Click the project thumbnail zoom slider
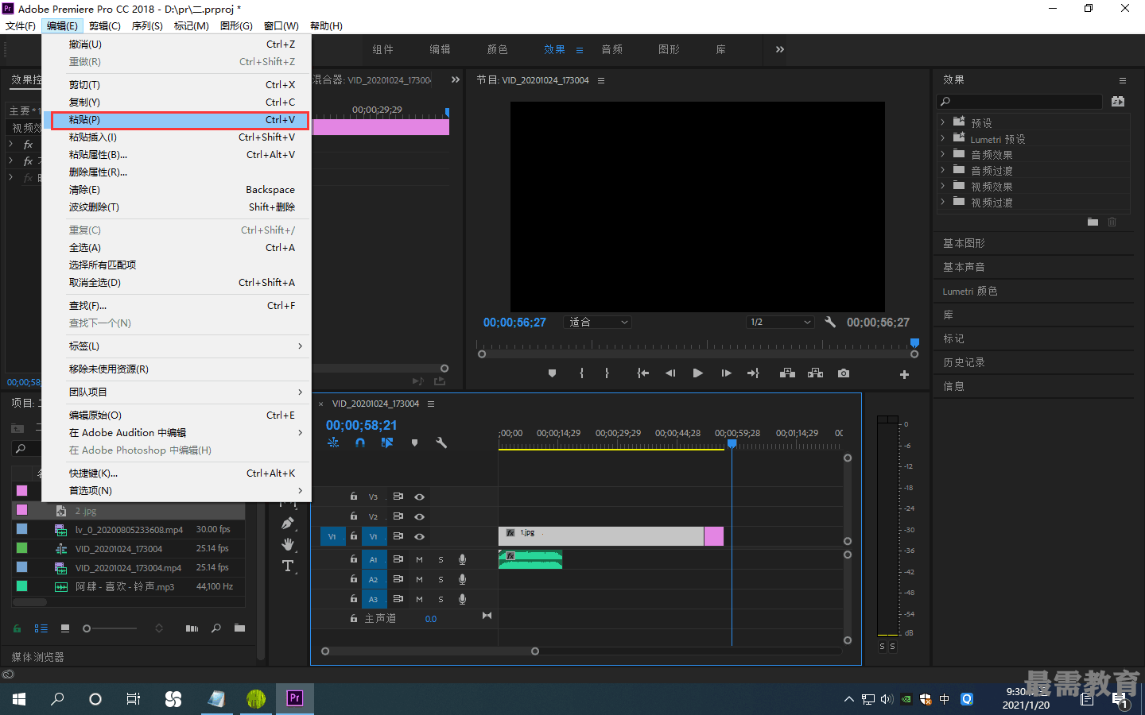Viewport: 1145px width, 715px height. point(110,628)
